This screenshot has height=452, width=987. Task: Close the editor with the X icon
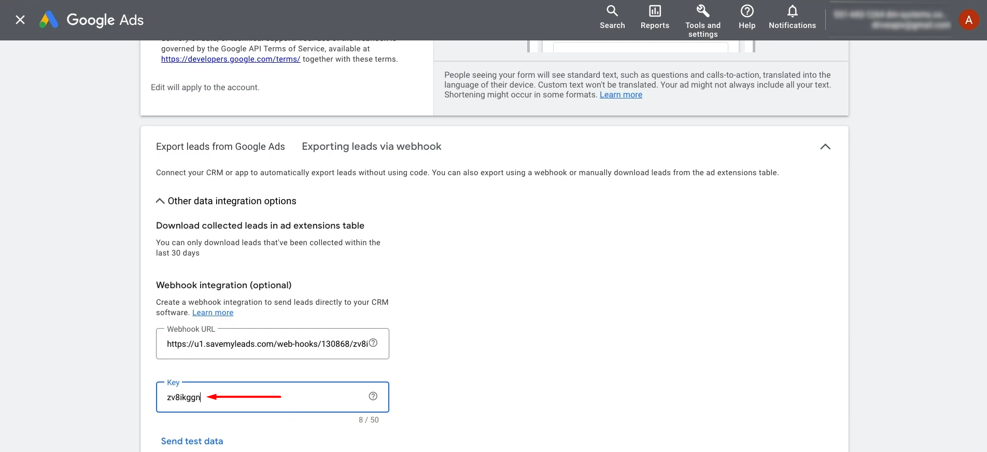20,20
